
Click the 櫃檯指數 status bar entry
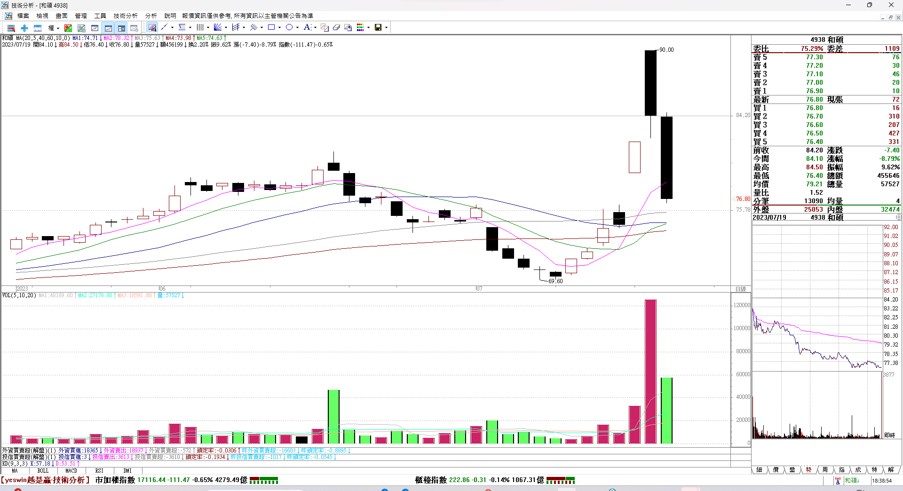click(x=431, y=480)
